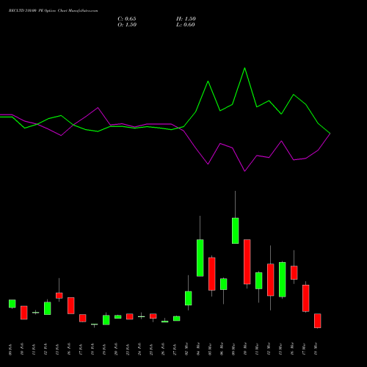Image resolution: width=367 pixels, height=367 pixels.
Task: Click the low value 'L: 0.60'
Action: coord(186,25)
